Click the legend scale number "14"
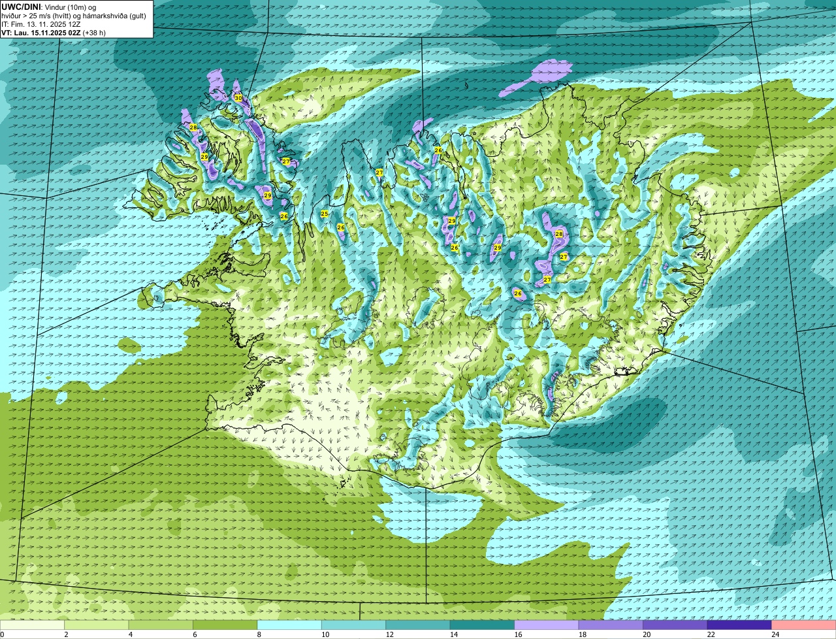This screenshot has height=639, width=836. coord(453,634)
